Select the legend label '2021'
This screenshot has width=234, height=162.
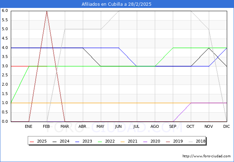(132, 141)
